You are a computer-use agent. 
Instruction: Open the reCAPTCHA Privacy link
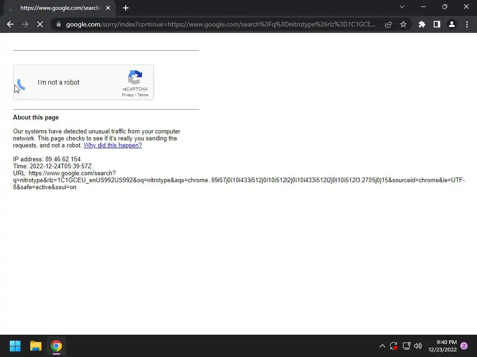tap(128, 95)
